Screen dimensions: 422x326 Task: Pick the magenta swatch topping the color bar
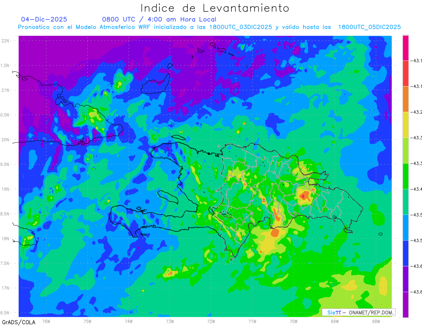click(405, 48)
